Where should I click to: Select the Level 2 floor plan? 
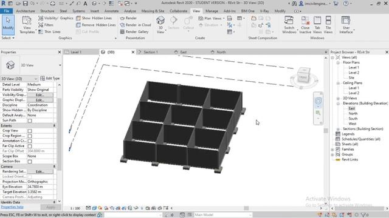pyautogui.click(x=354, y=73)
